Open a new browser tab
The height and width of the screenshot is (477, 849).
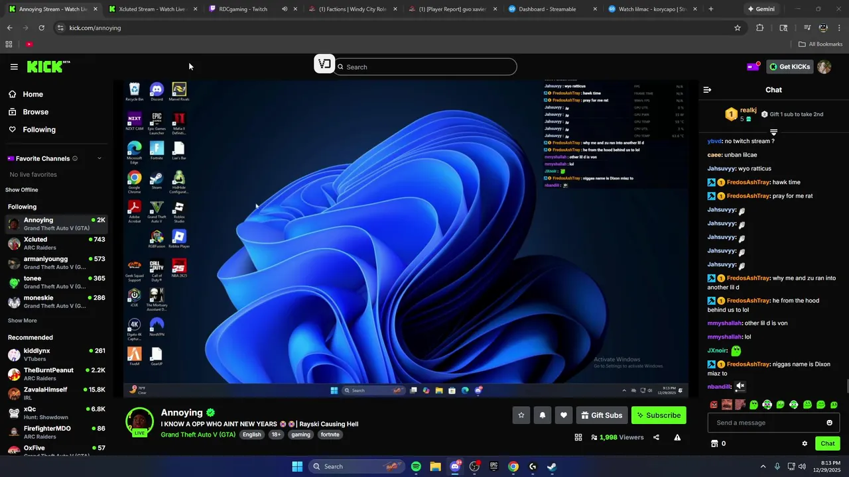pos(711,9)
